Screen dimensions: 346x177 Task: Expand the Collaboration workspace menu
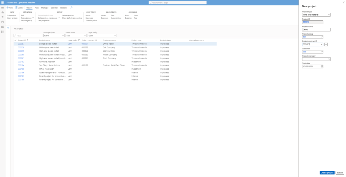(x=49, y=18)
